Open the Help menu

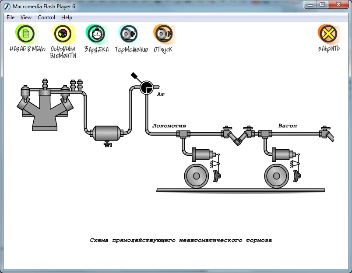tap(67, 17)
